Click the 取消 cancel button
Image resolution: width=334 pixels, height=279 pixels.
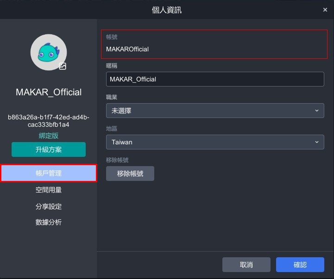[x=246, y=265]
